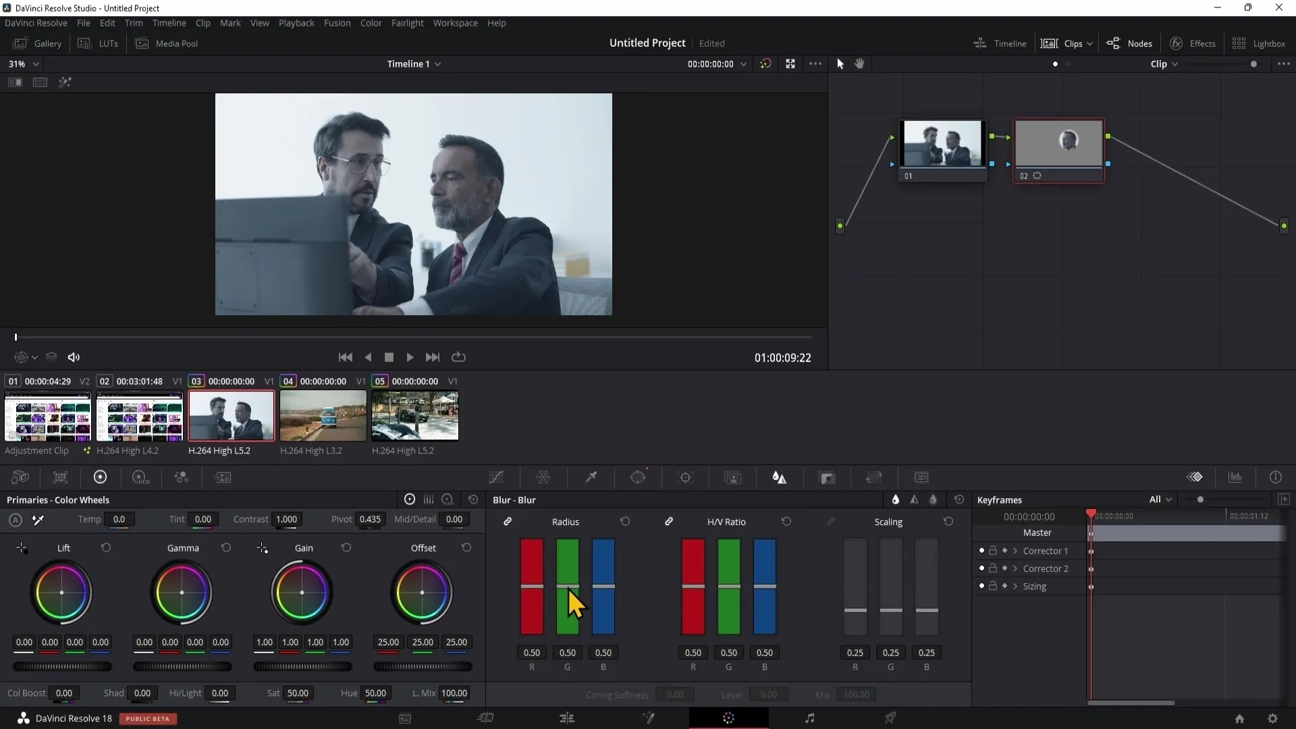Play the clip forward
This screenshot has width=1296, height=729.
(x=410, y=357)
